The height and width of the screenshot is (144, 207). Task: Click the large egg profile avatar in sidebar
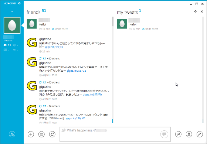point(12,25)
